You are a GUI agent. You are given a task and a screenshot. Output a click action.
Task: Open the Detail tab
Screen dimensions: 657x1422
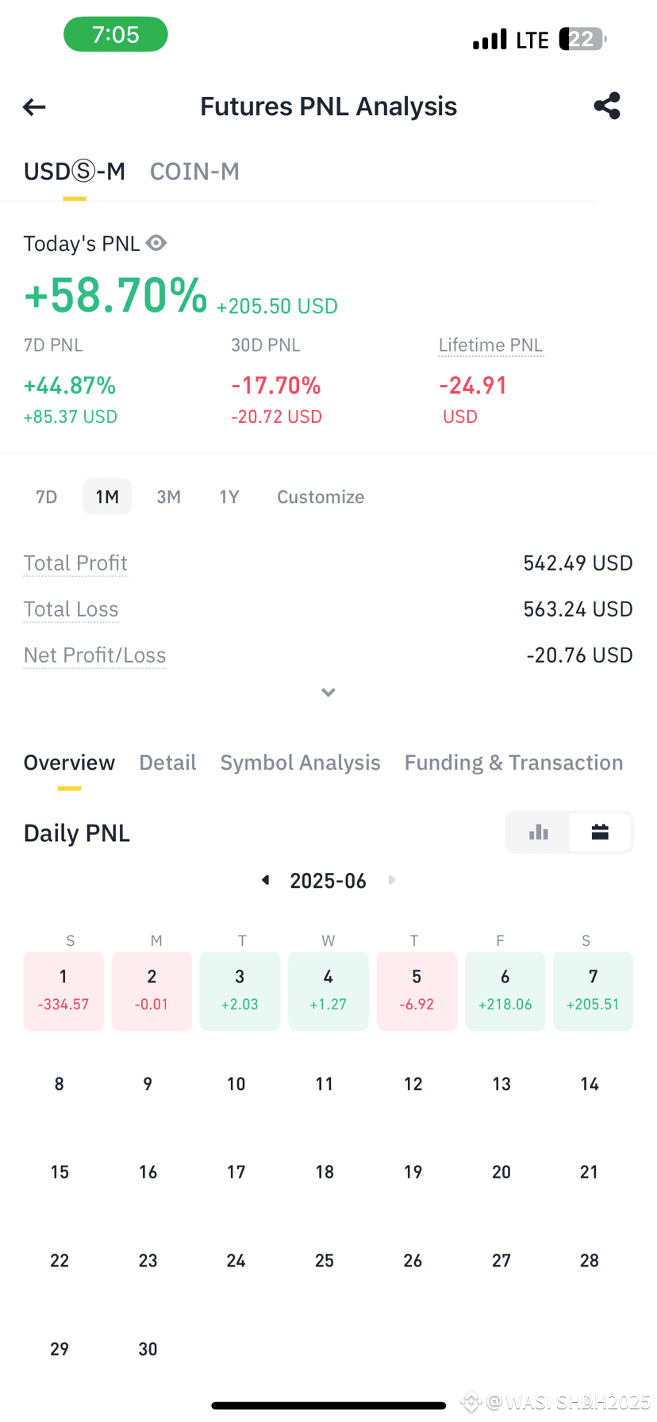tap(167, 763)
